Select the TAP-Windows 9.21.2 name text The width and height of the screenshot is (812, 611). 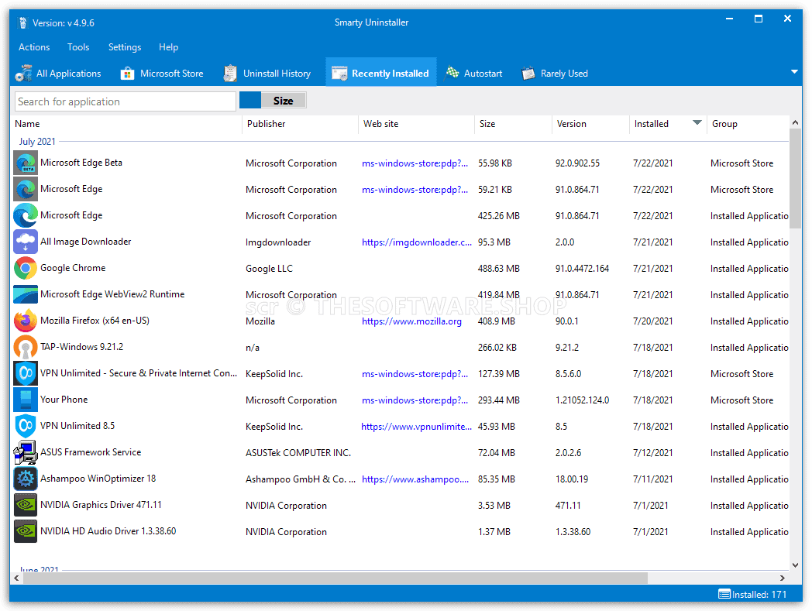(x=82, y=347)
